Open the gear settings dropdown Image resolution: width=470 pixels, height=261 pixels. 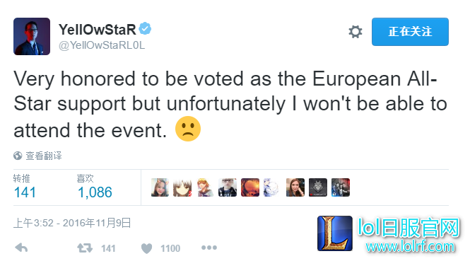pos(356,32)
